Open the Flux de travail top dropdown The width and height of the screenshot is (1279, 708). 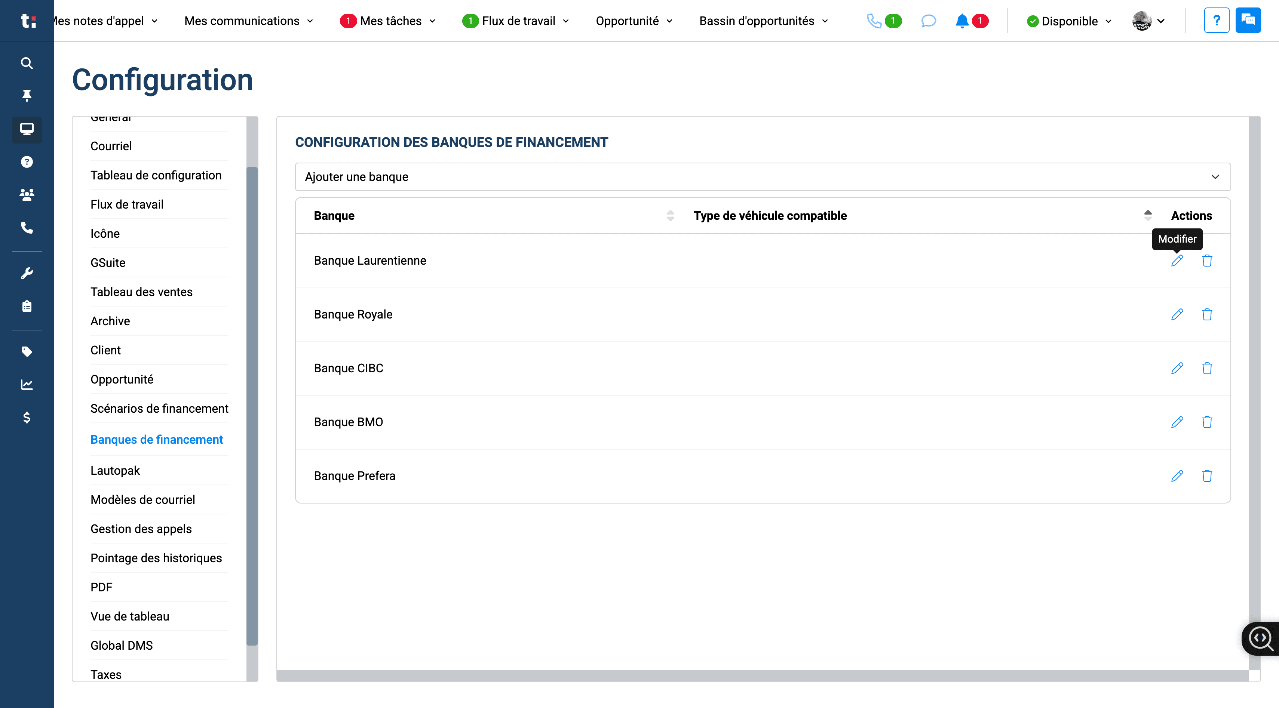point(515,21)
